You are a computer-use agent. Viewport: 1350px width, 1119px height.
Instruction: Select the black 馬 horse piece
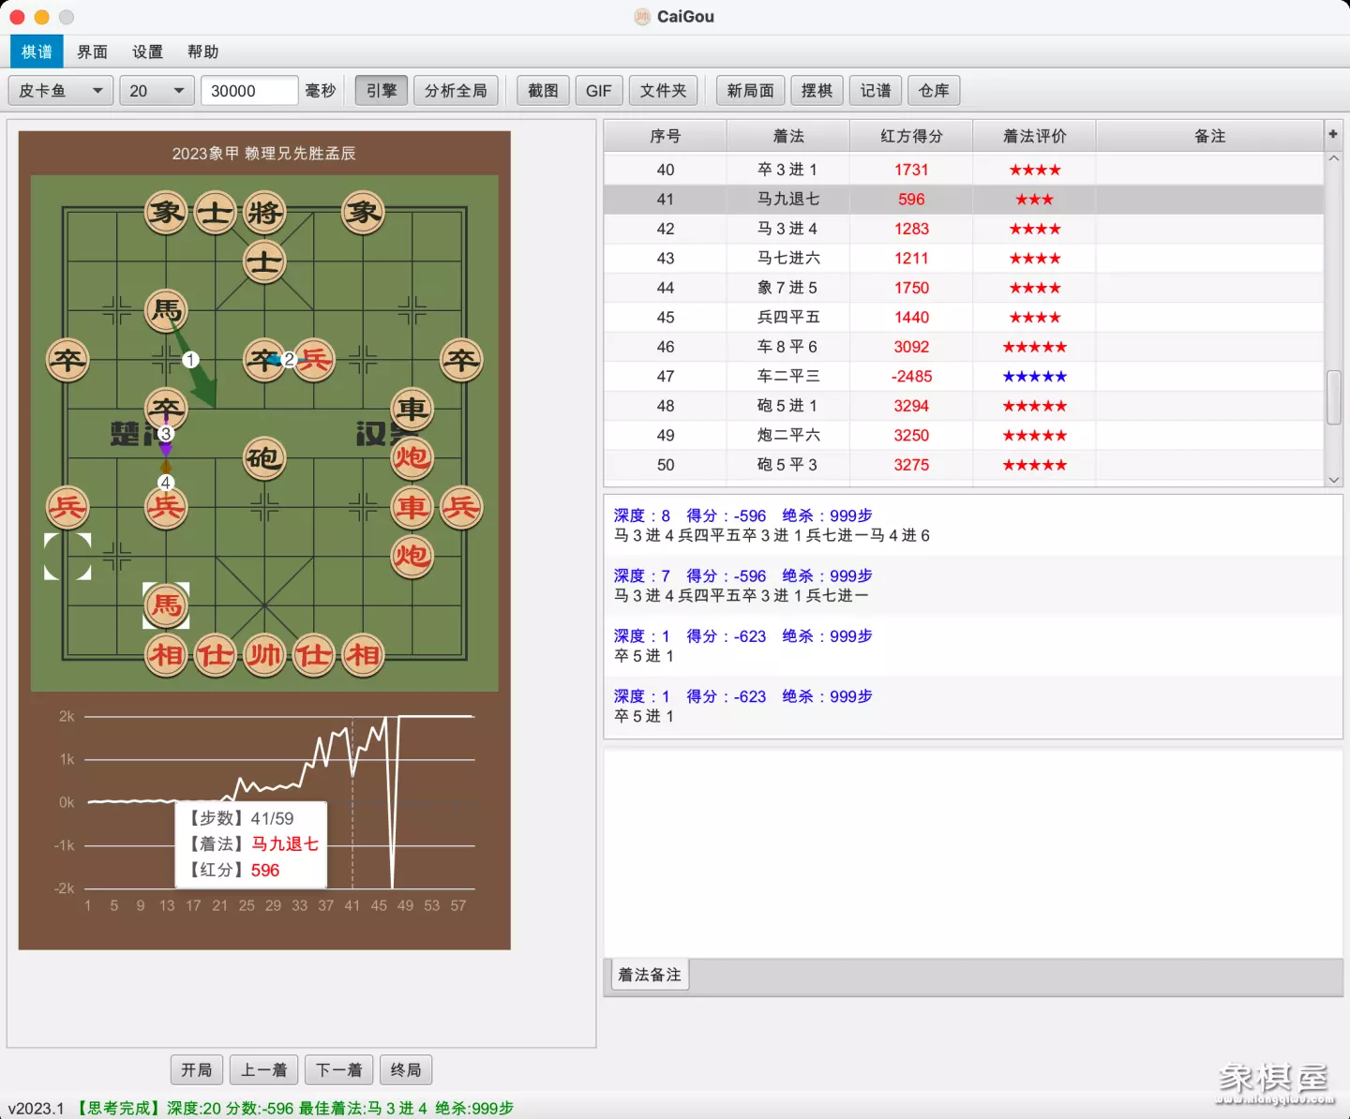click(x=166, y=310)
